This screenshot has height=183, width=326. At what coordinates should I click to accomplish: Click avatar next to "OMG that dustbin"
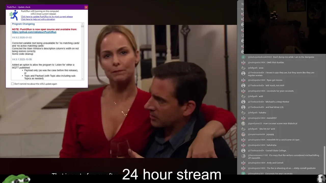pyautogui.click(x=243, y=63)
